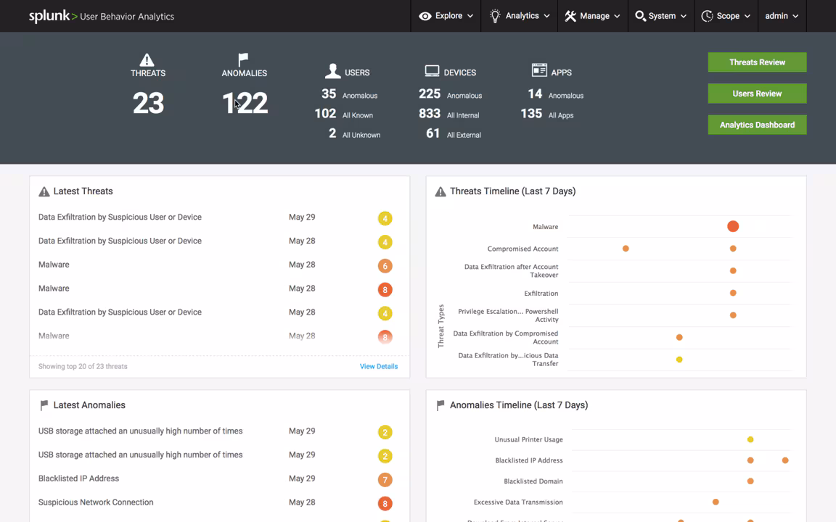Viewport: 836px width, 522px height.
Task: Click the Analytics lightbulb icon
Action: click(x=495, y=16)
